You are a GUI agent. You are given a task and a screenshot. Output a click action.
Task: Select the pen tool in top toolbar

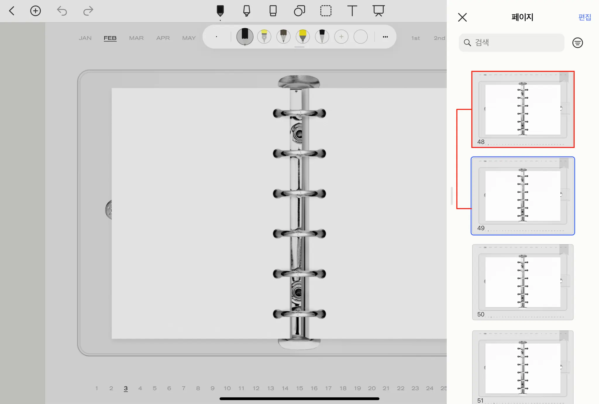[x=220, y=11]
